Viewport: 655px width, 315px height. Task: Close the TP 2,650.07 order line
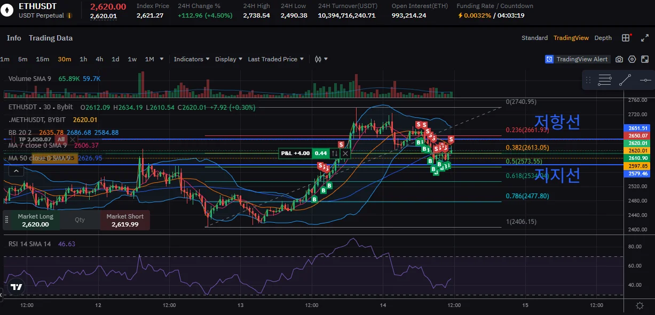[x=72, y=139]
